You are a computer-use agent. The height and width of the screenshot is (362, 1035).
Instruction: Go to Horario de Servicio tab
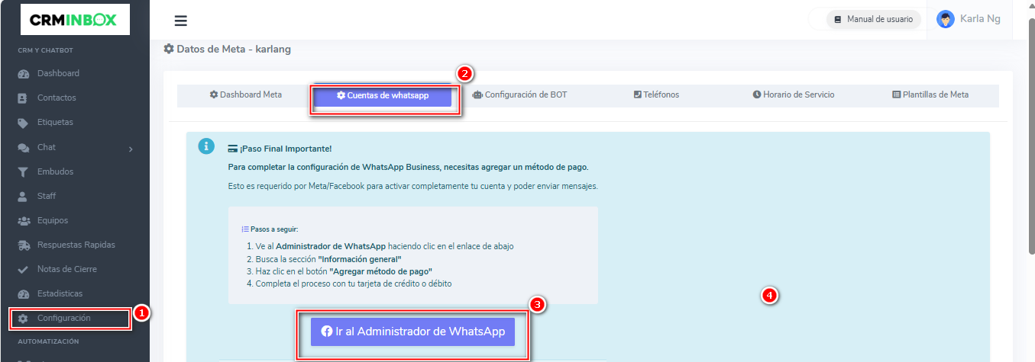[793, 95]
